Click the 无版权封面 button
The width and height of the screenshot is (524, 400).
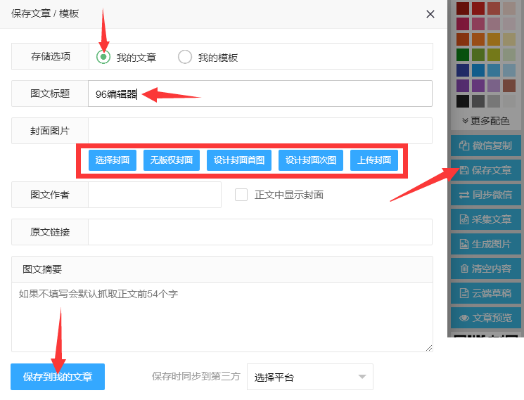coord(172,160)
